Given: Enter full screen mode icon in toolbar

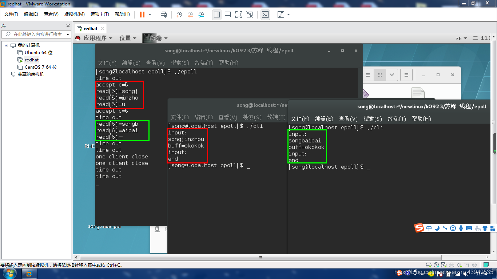Looking at the screenshot, I should click(x=239, y=15).
